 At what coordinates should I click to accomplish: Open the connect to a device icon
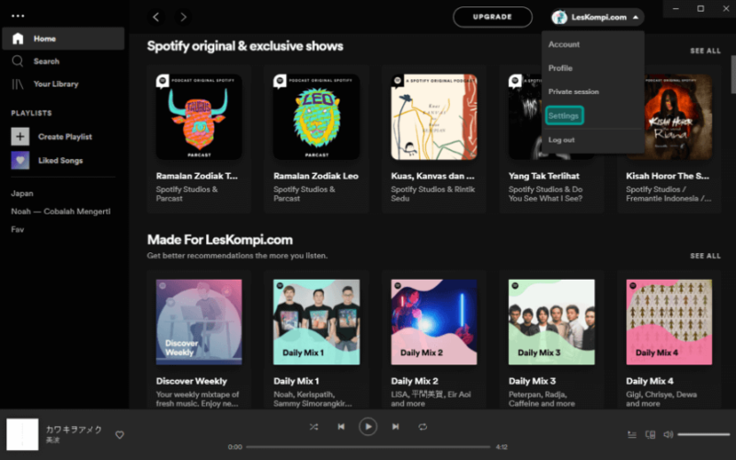[650, 434]
